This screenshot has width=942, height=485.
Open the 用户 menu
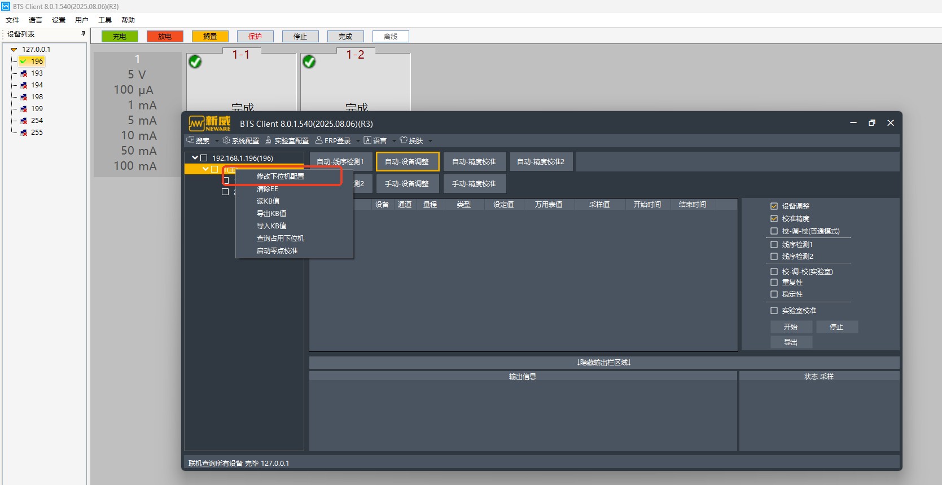(x=82, y=20)
